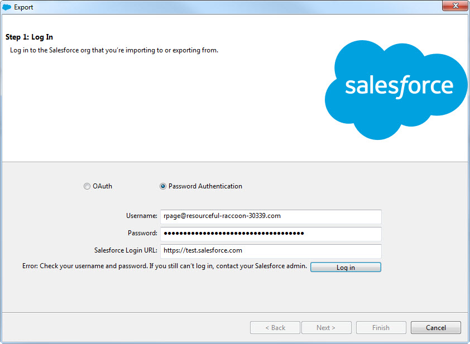This screenshot has width=470, height=344.
Task: Click the 'Log in to the Salesforce org' description
Action: pos(114,50)
